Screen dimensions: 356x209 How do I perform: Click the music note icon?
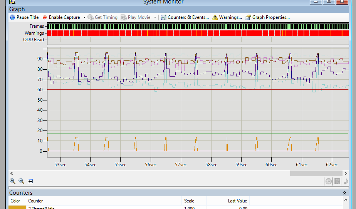pos(345,181)
